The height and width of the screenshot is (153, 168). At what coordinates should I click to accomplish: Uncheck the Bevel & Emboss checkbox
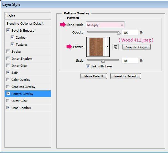[8, 30]
